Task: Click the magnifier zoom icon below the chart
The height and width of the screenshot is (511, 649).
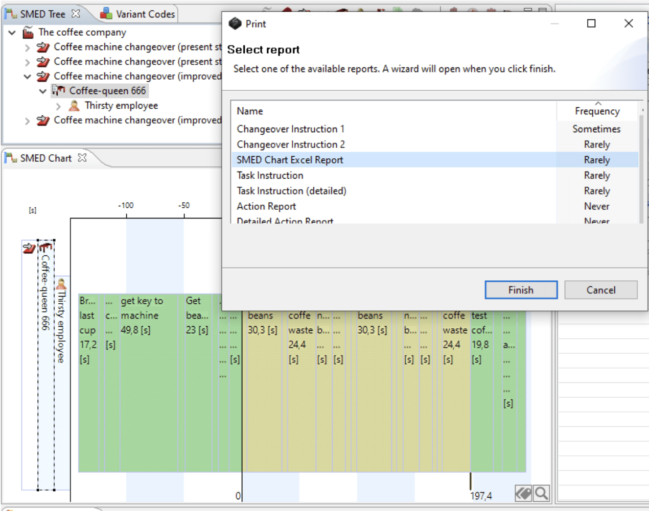Action: [x=541, y=494]
